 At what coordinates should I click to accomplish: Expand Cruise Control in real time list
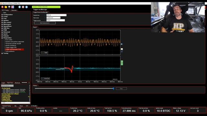(2, 97)
